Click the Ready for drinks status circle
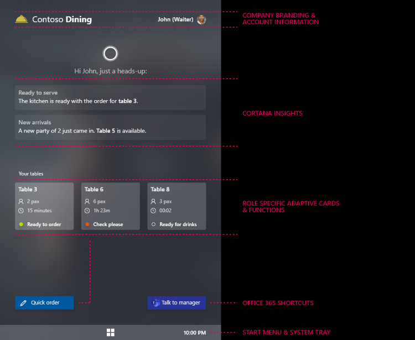The image size is (415, 340). click(153, 224)
